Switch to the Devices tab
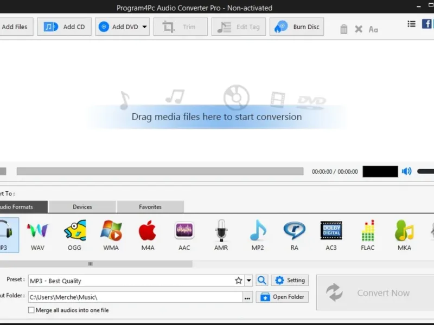 coord(82,207)
